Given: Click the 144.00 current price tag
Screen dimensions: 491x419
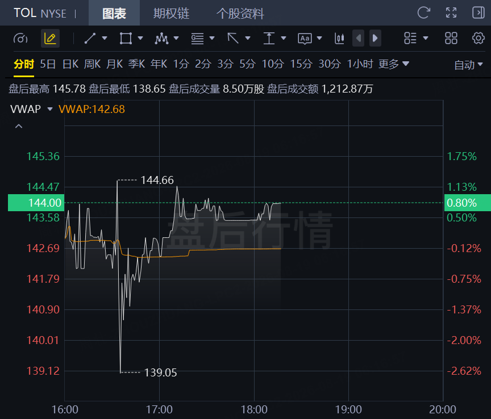Looking at the screenshot, I should [36, 203].
